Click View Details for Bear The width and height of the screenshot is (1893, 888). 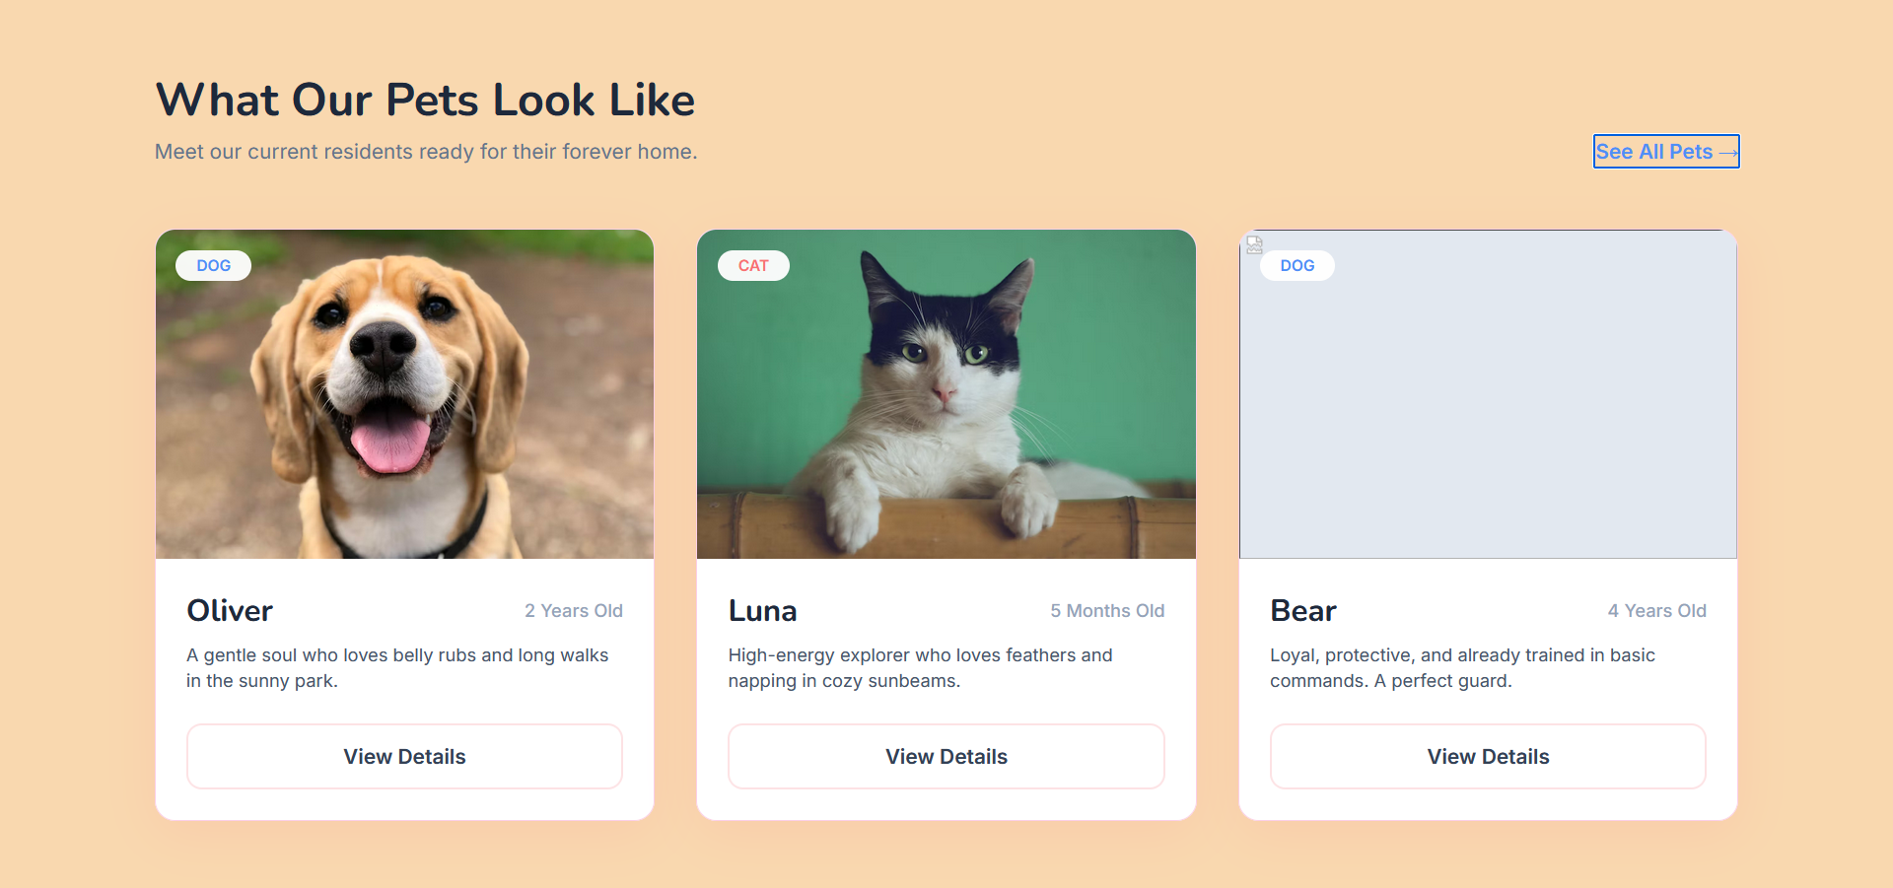tap(1488, 756)
